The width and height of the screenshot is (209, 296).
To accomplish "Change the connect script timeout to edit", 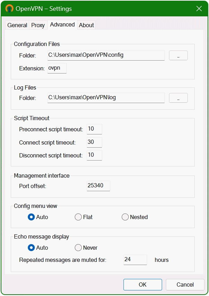I will 94,142.
